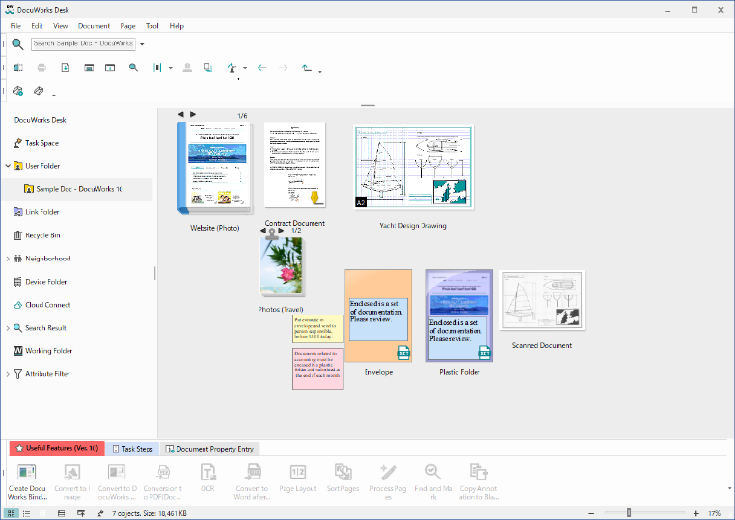
Task: Open the Tool menu
Action: [152, 26]
